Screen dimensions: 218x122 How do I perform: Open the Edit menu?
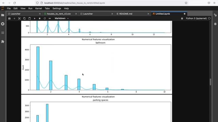click(x=15, y=8)
